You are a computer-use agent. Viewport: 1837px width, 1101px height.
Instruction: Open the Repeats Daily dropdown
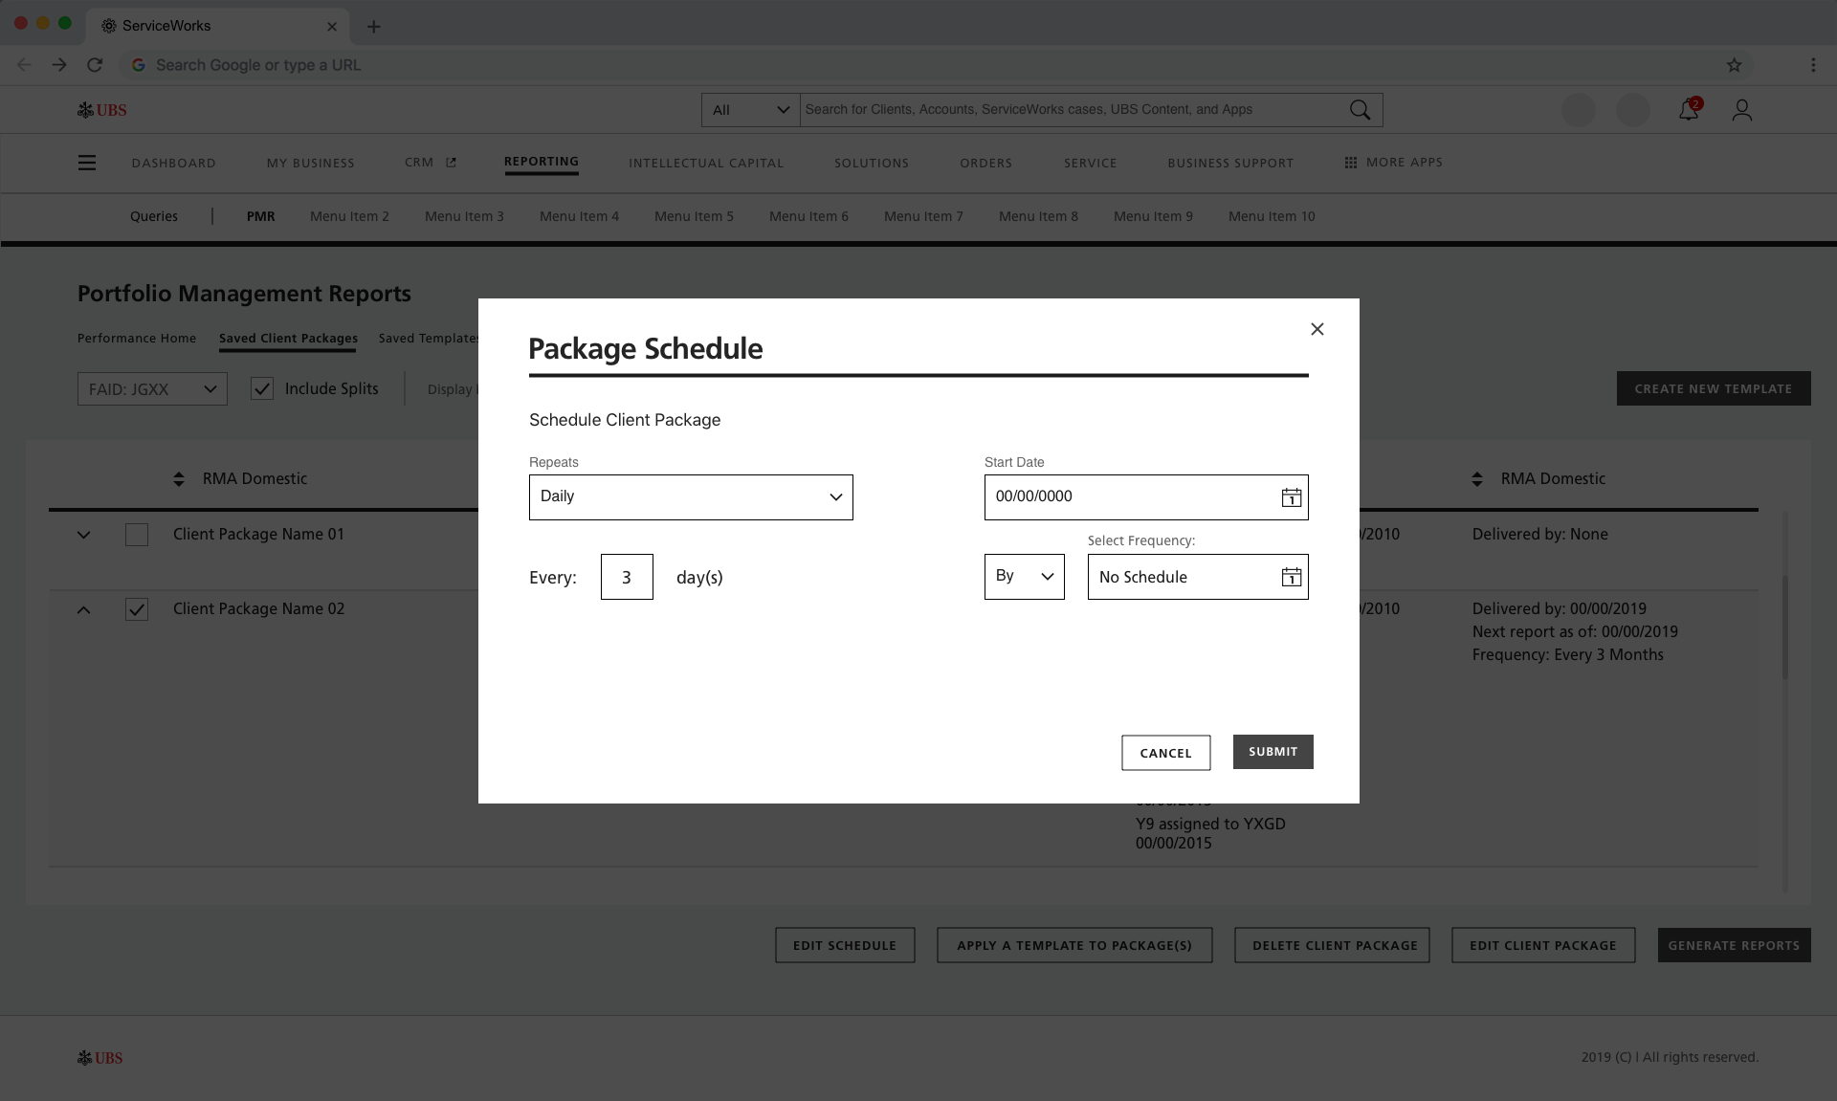coord(690,497)
